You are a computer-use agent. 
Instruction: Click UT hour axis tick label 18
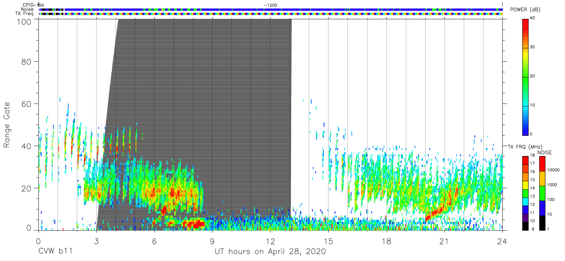386,241
